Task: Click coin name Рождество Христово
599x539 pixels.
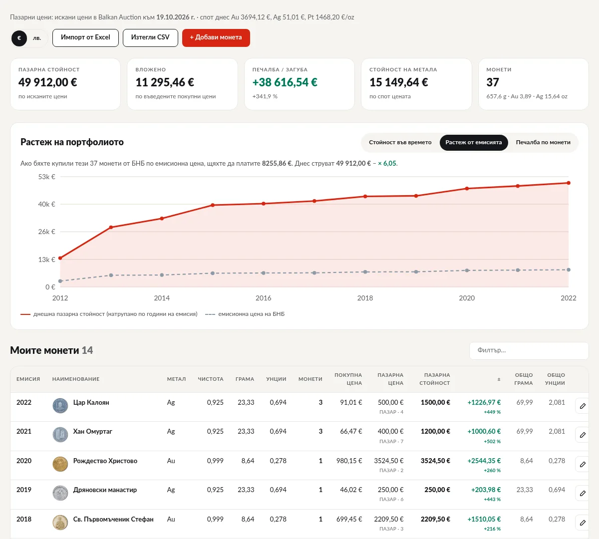Action: pyautogui.click(x=105, y=461)
